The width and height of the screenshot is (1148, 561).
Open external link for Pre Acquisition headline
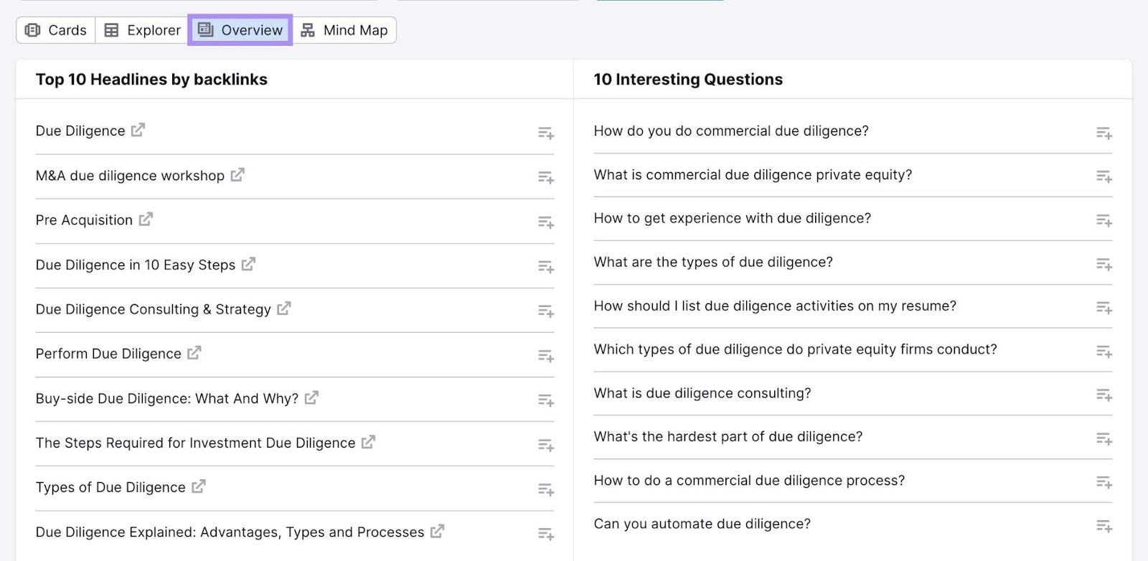146,219
